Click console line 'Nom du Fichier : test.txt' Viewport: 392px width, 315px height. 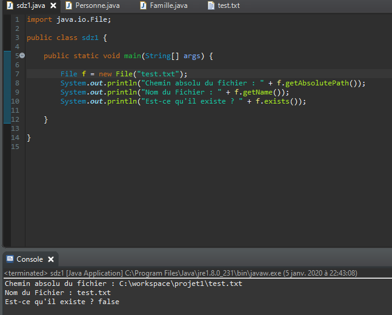tap(58, 293)
